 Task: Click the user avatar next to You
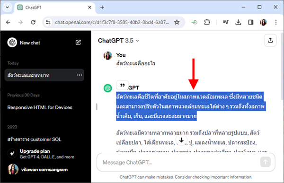(x=108, y=55)
